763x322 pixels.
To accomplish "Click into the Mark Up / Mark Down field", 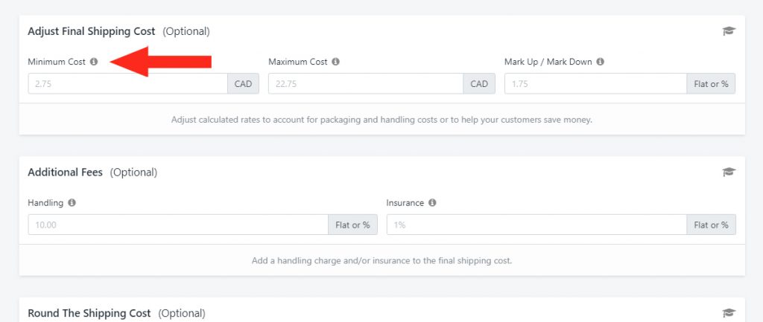I will pos(595,83).
